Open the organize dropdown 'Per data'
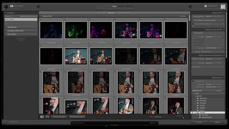The image size is (229, 129). (x=214, y=85)
